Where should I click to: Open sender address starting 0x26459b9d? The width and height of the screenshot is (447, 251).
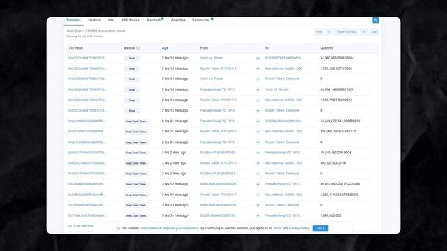tap(219, 215)
